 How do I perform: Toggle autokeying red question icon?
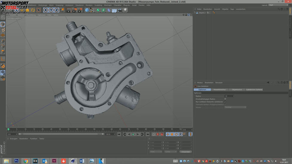pos(162,134)
